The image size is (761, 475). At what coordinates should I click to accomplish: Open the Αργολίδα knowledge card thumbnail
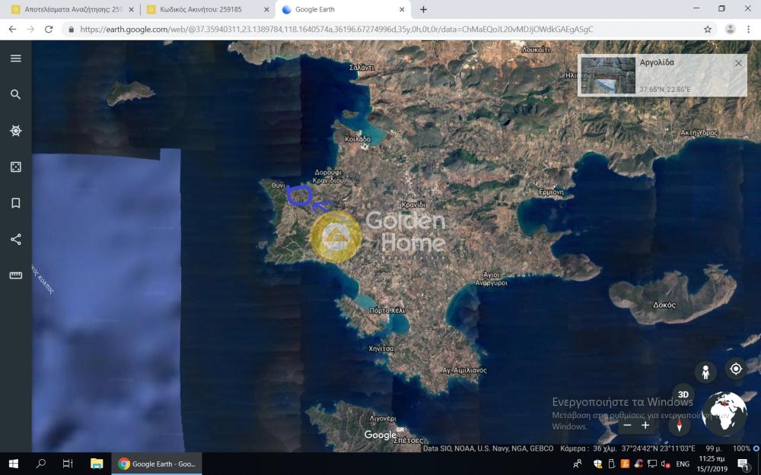[608, 75]
